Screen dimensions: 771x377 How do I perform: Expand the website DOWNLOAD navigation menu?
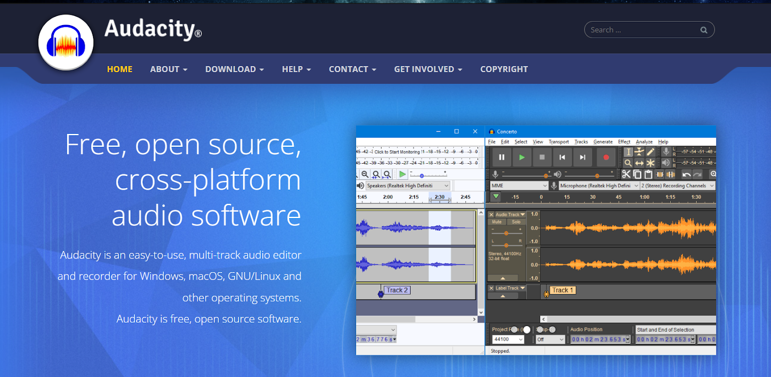[235, 69]
